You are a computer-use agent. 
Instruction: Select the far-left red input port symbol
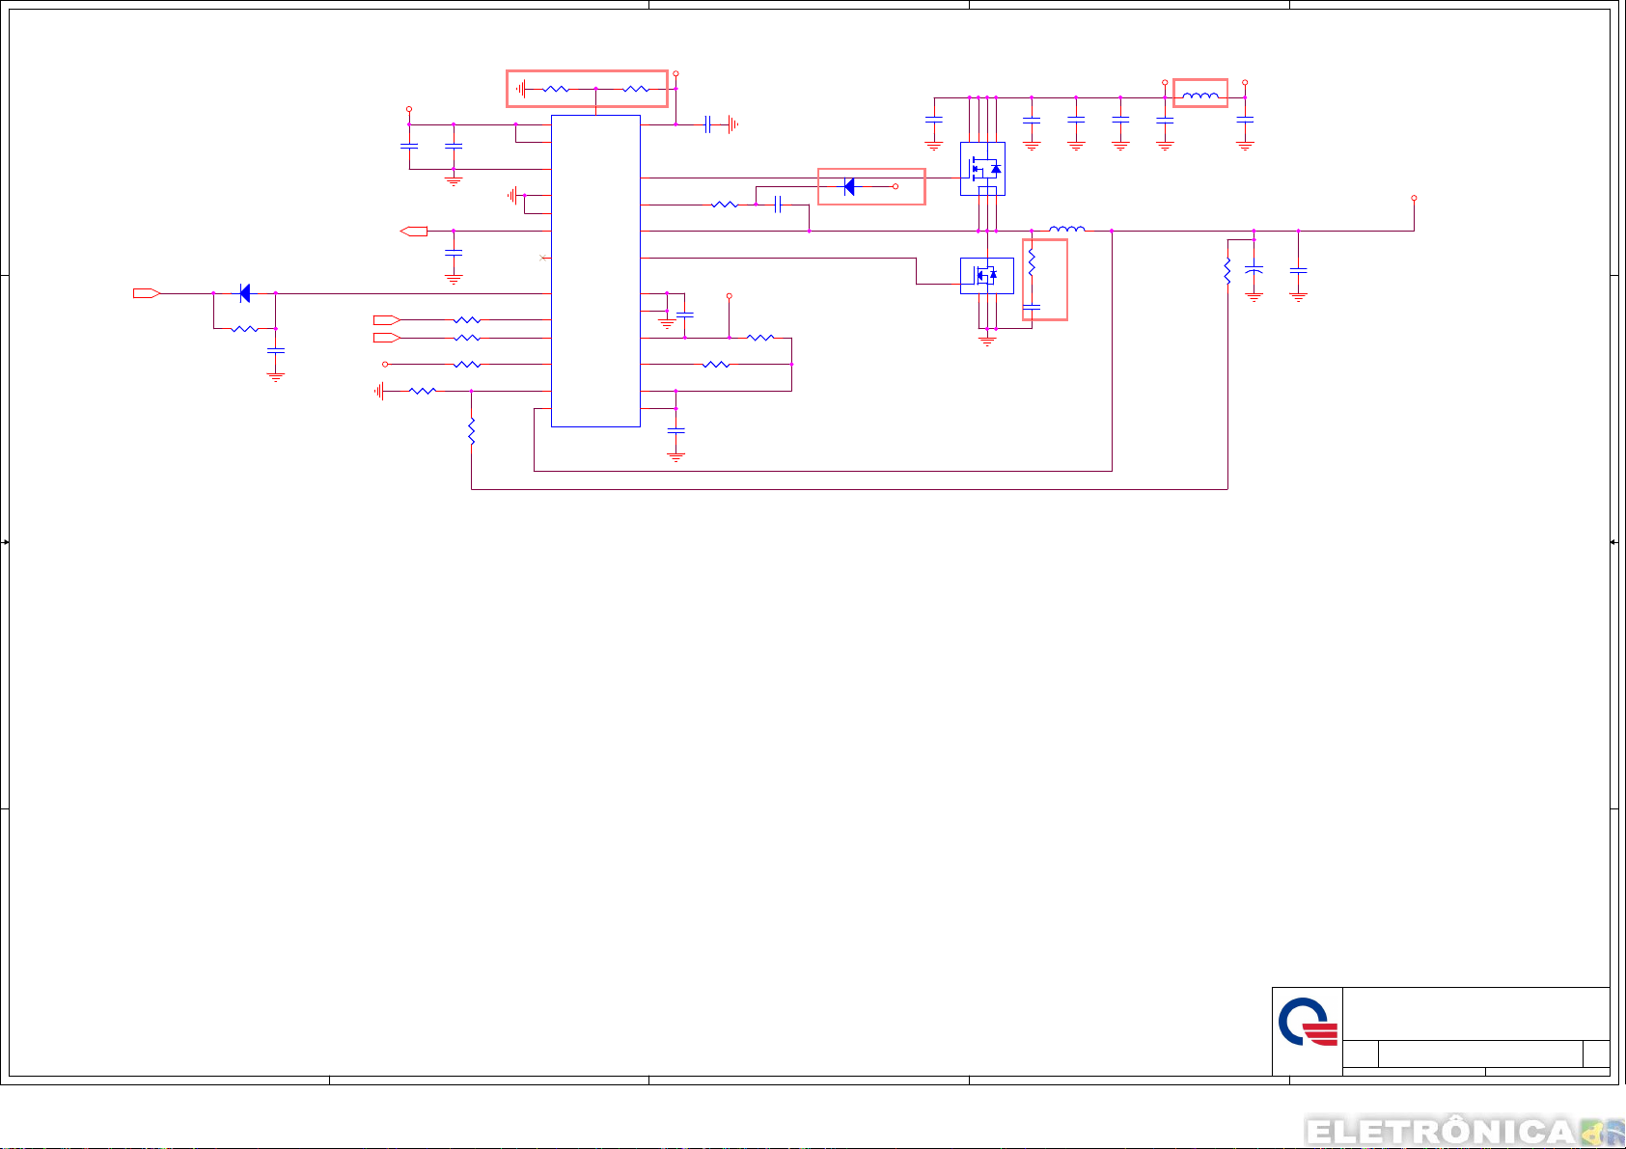(147, 293)
